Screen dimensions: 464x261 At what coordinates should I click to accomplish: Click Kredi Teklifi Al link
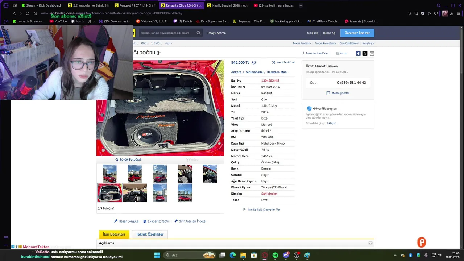pyautogui.click(x=283, y=62)
